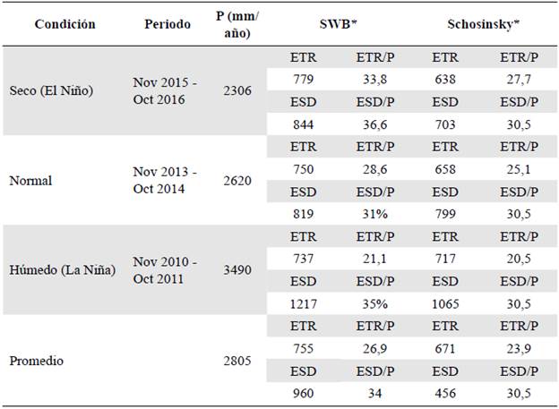Click the P (mm/año) header cell

[x=233, y=24]
